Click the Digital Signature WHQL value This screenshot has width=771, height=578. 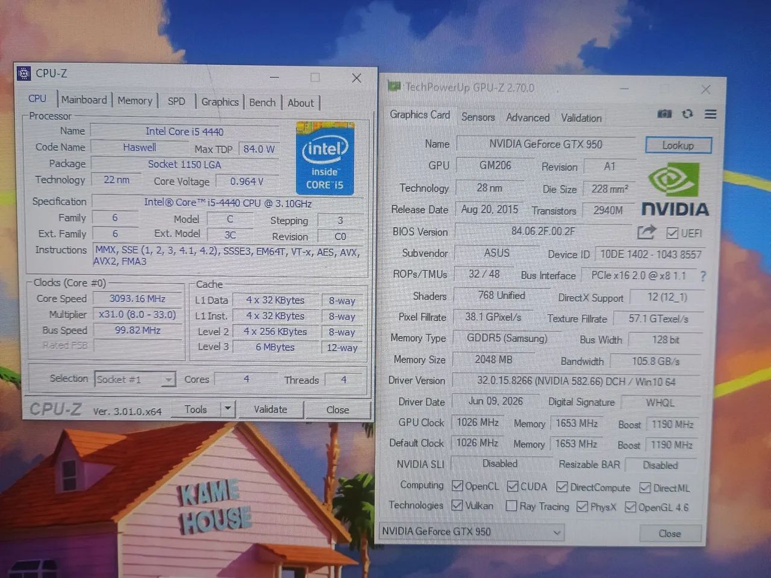(660, 403)
